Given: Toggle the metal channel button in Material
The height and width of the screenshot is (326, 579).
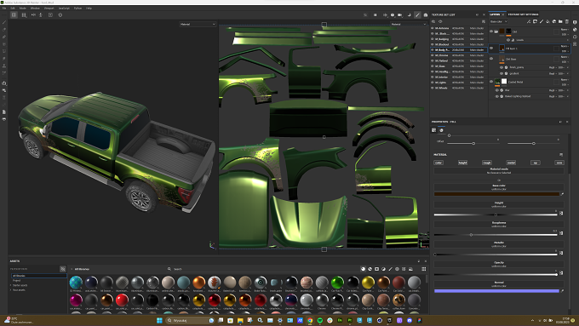Looking at the screenshot, I should 511,163.
